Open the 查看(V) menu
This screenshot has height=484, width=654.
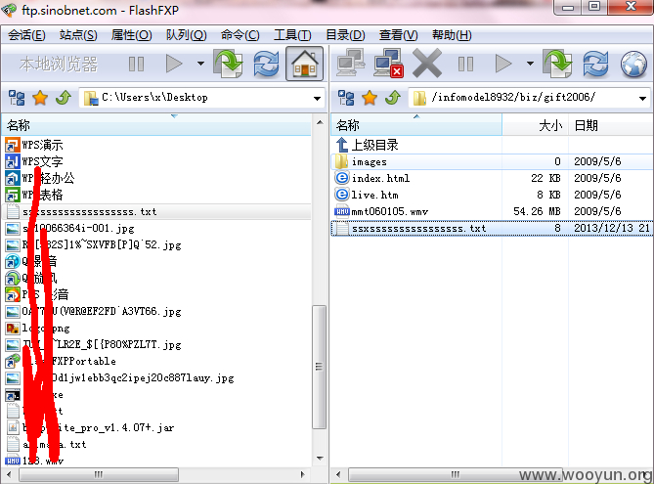pos(398,35)
